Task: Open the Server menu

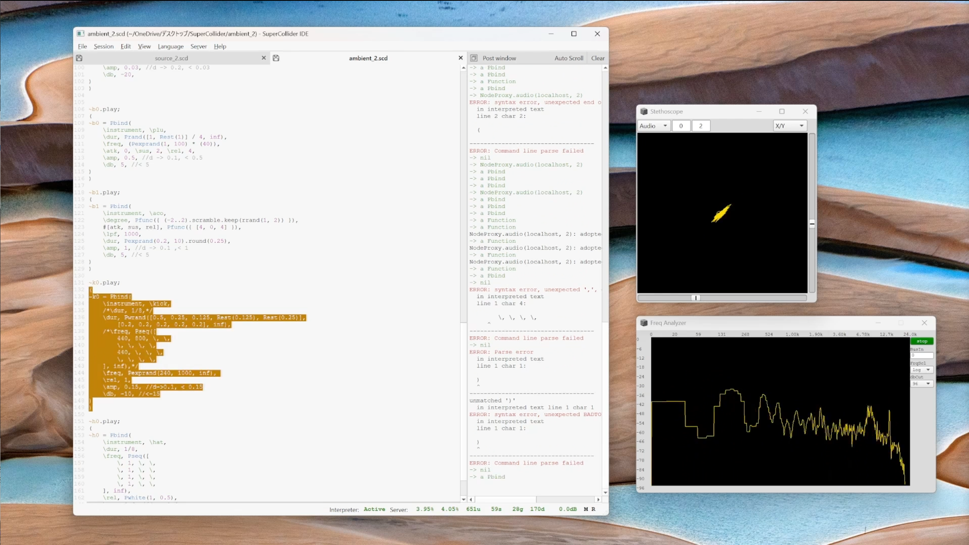Action: coord(198,46)
